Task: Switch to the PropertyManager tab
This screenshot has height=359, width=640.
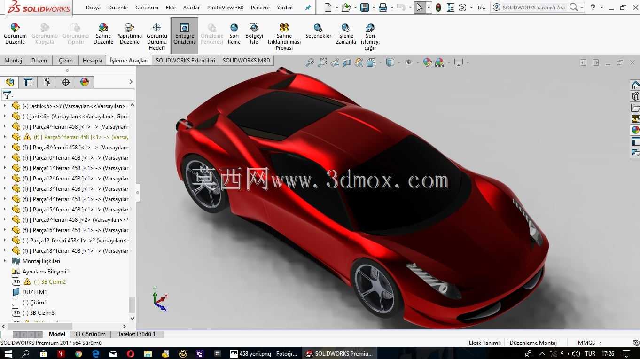Action: (x=28, y=82)
